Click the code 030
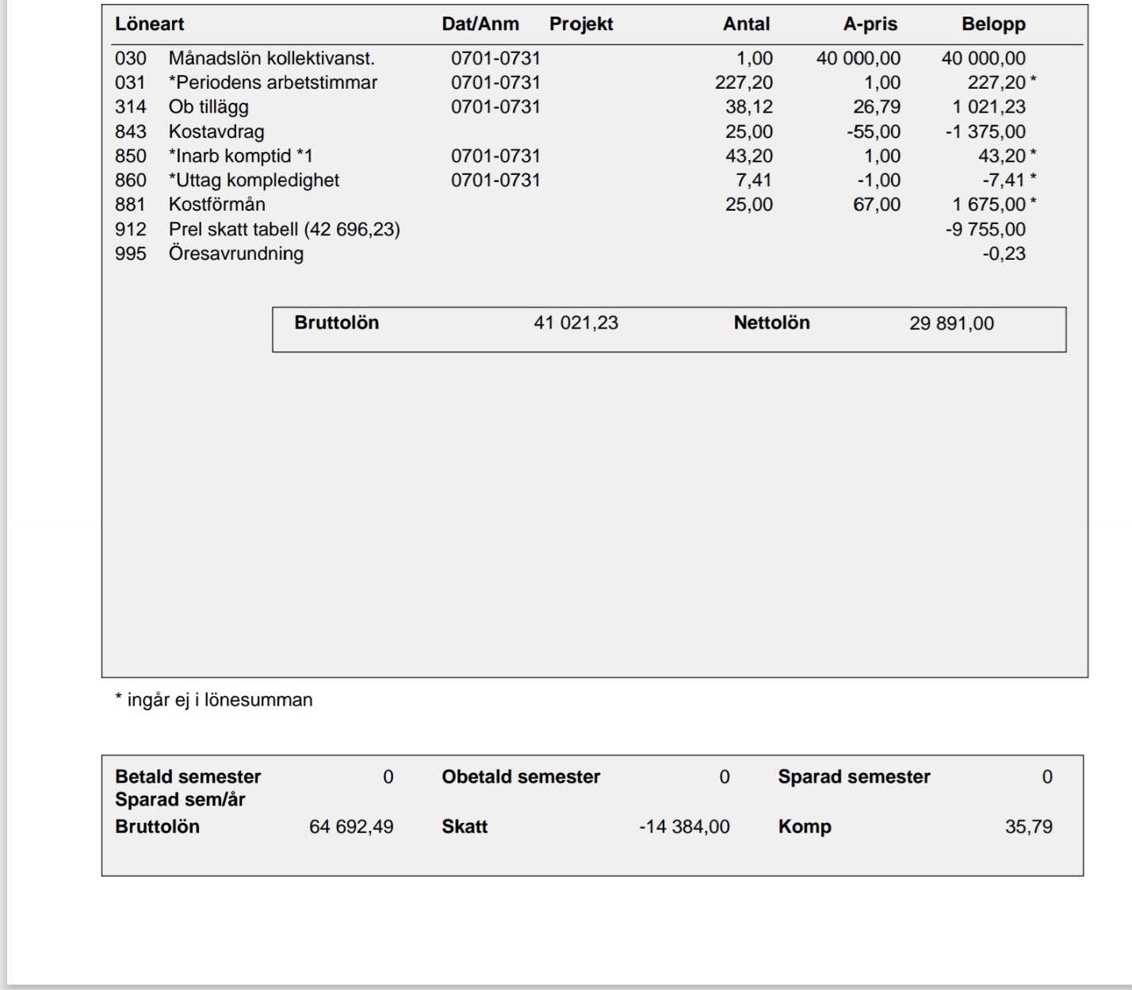1132x990 pixels. 131,58
